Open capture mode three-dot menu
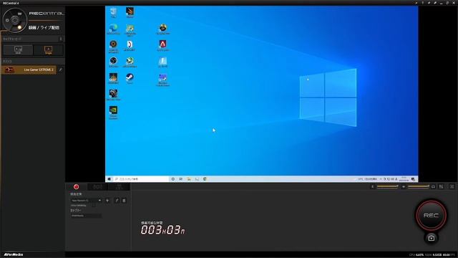This screenshot has height=258, width=458. tap(61, 39)
